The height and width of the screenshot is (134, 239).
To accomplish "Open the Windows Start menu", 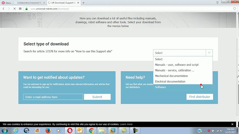I will (5, 131).
